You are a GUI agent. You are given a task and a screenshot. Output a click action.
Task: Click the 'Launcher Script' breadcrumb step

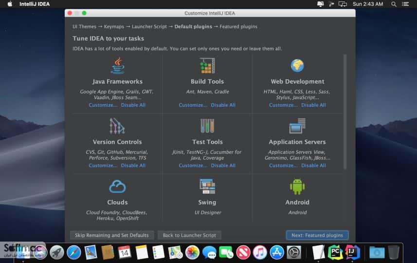(149, 27)
